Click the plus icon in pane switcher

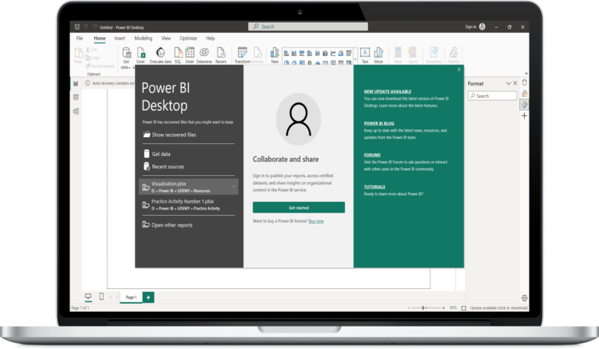pyautogui.click(x=524, y=115)
